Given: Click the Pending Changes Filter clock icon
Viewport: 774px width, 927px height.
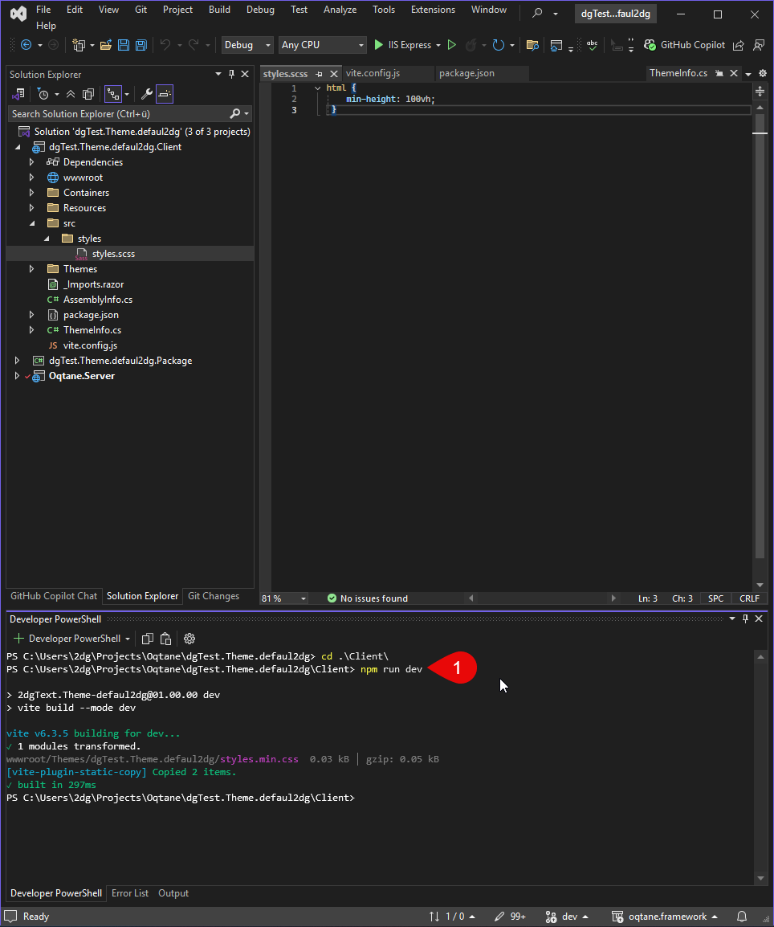Looking at the screenshot, I should (x=43, y=94).
